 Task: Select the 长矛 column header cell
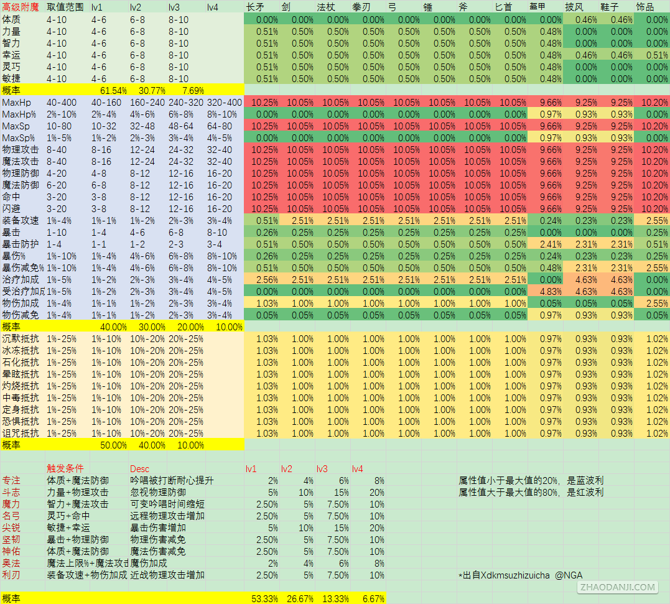click(x=256, y=7)
